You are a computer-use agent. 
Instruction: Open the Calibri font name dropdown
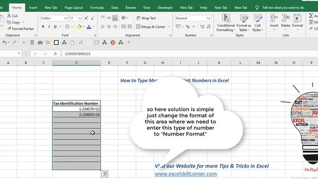pos(66,18)
